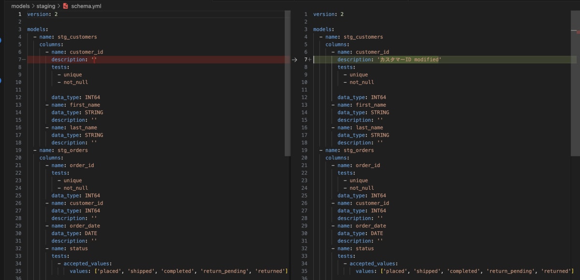Click the left pane vertical scrollbar
580x280 pixels.
click(288, 83)
